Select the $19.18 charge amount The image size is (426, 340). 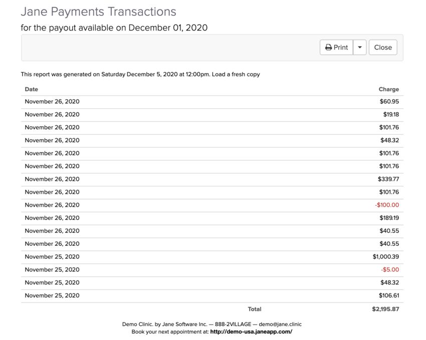pyautogui.click(x=391, y=115)
